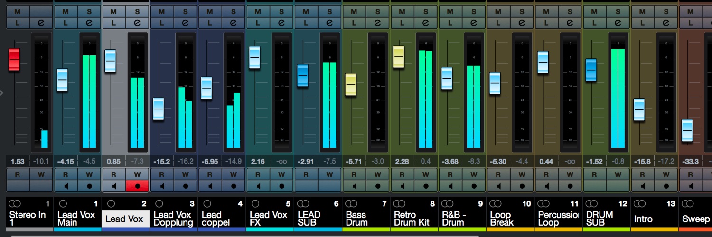Click the blue DRUM SUB fader handle
The image size is (712, 237).
pos(591,70)
